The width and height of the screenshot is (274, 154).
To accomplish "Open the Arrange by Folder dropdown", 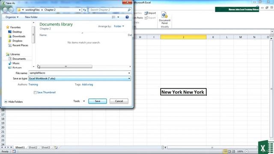I will tap(119, 26).
